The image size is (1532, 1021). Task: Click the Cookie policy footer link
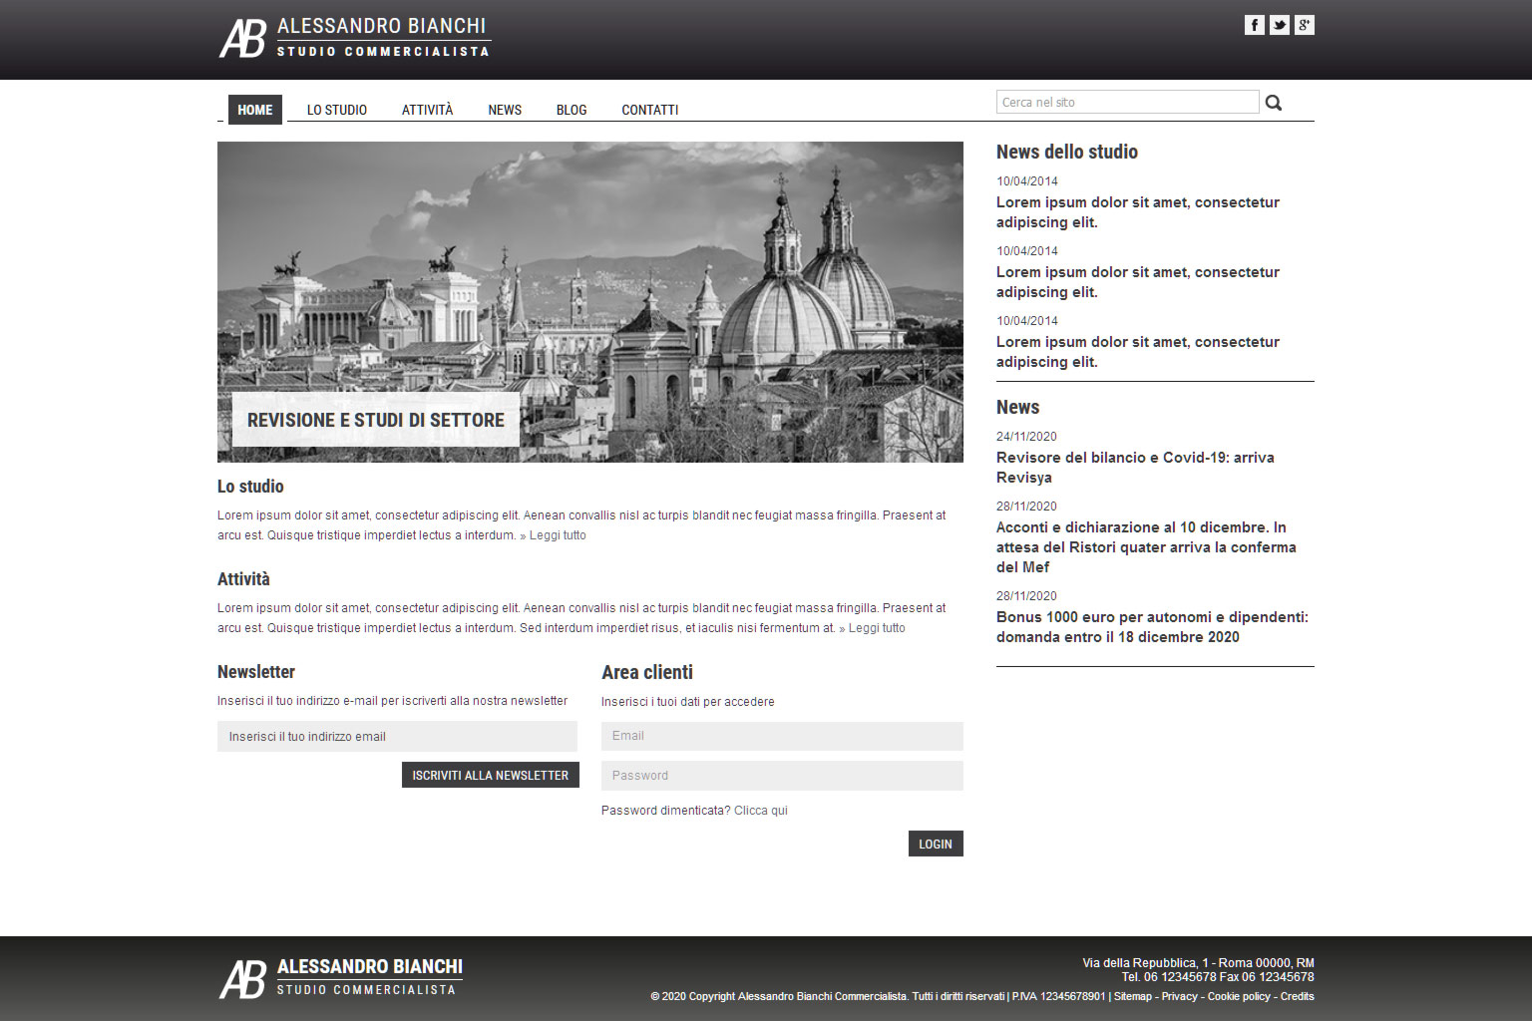[1239, 996]
